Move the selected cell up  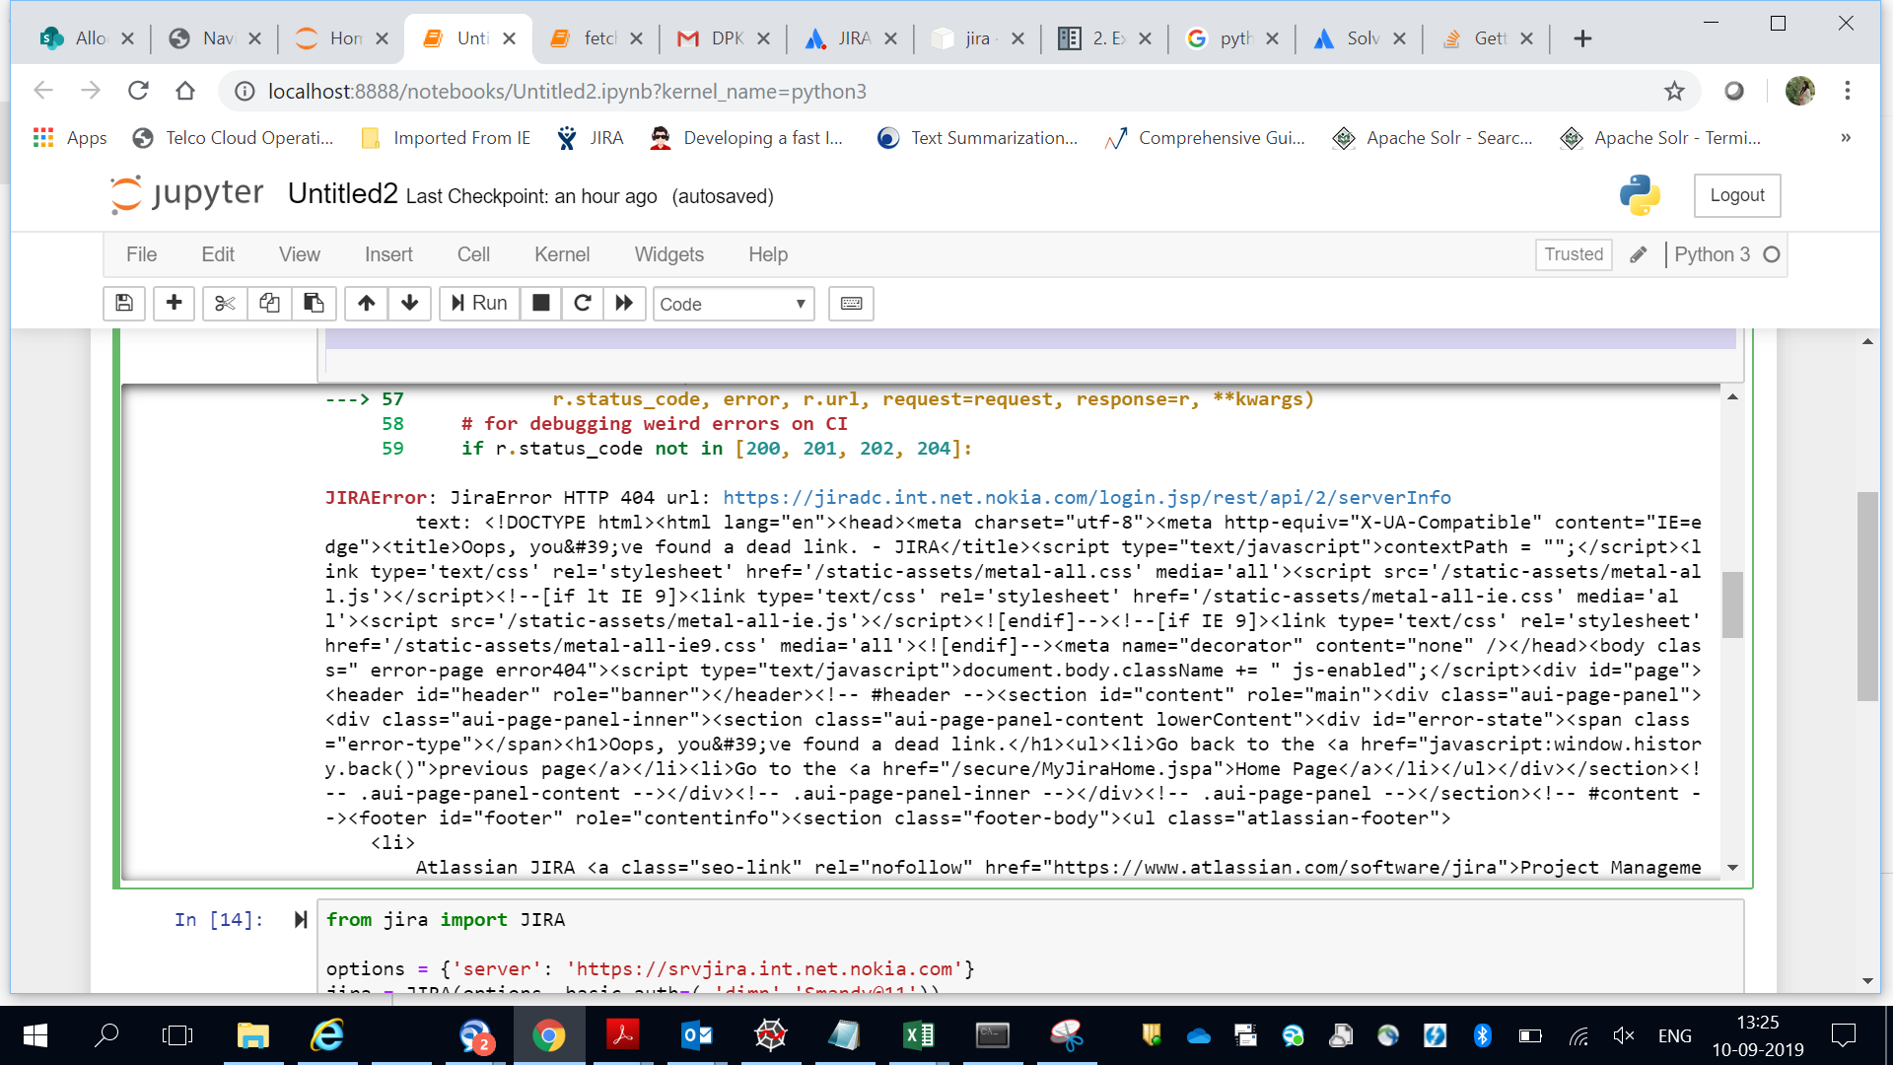point(366,304)
